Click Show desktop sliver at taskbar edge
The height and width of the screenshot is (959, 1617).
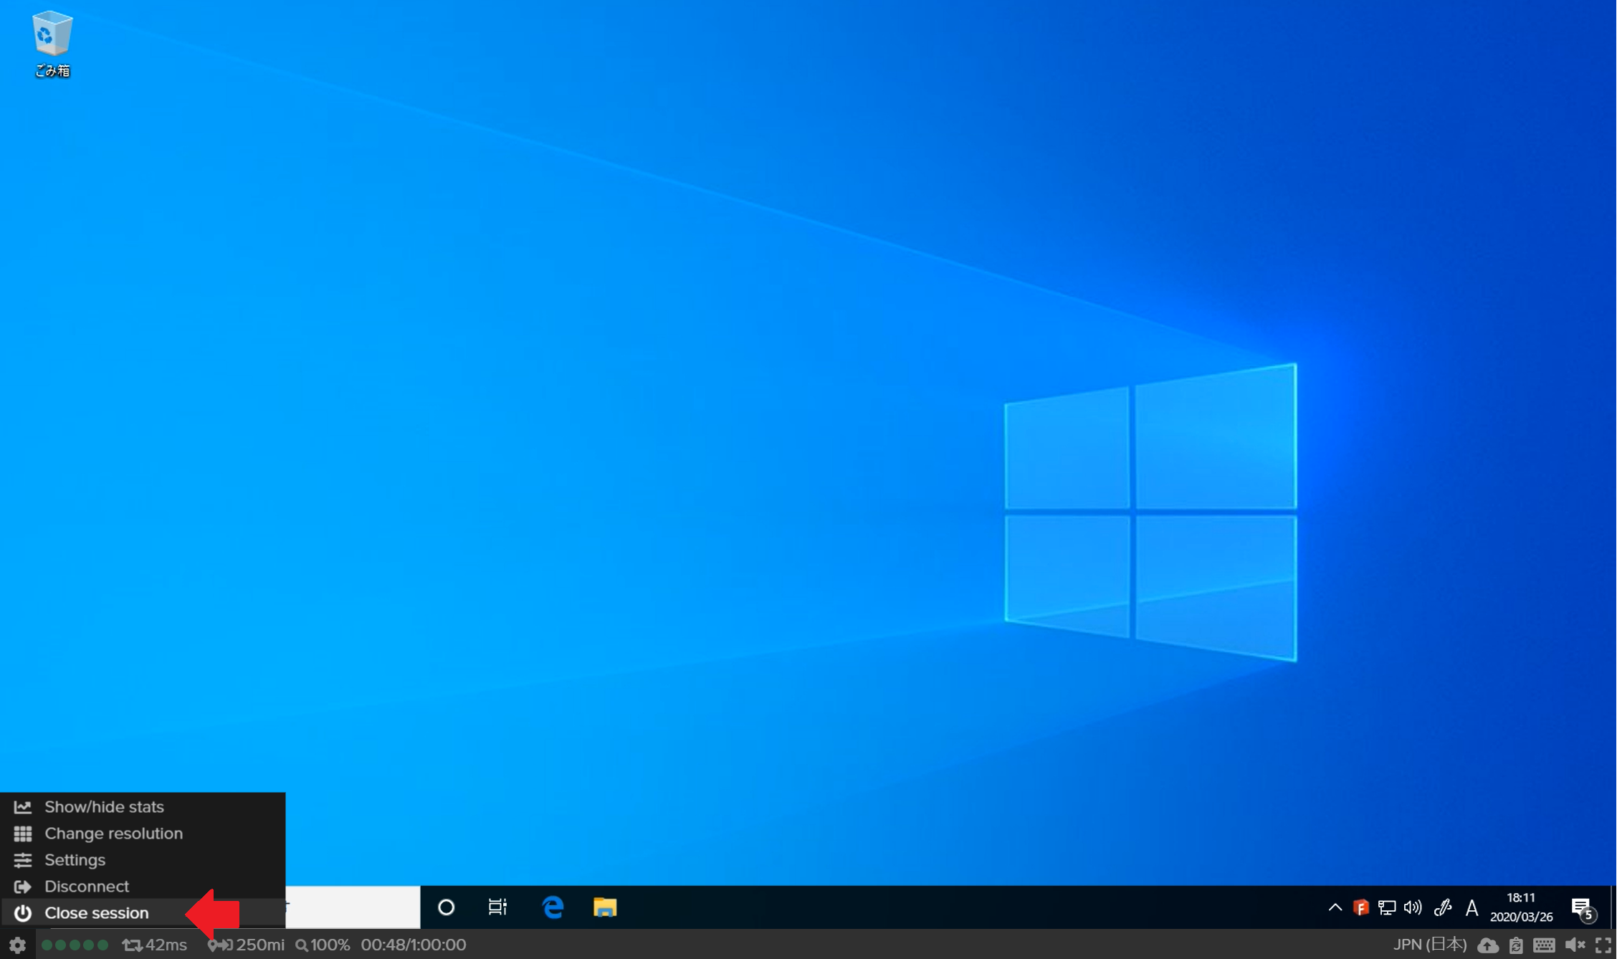[x=1613, y=907]
